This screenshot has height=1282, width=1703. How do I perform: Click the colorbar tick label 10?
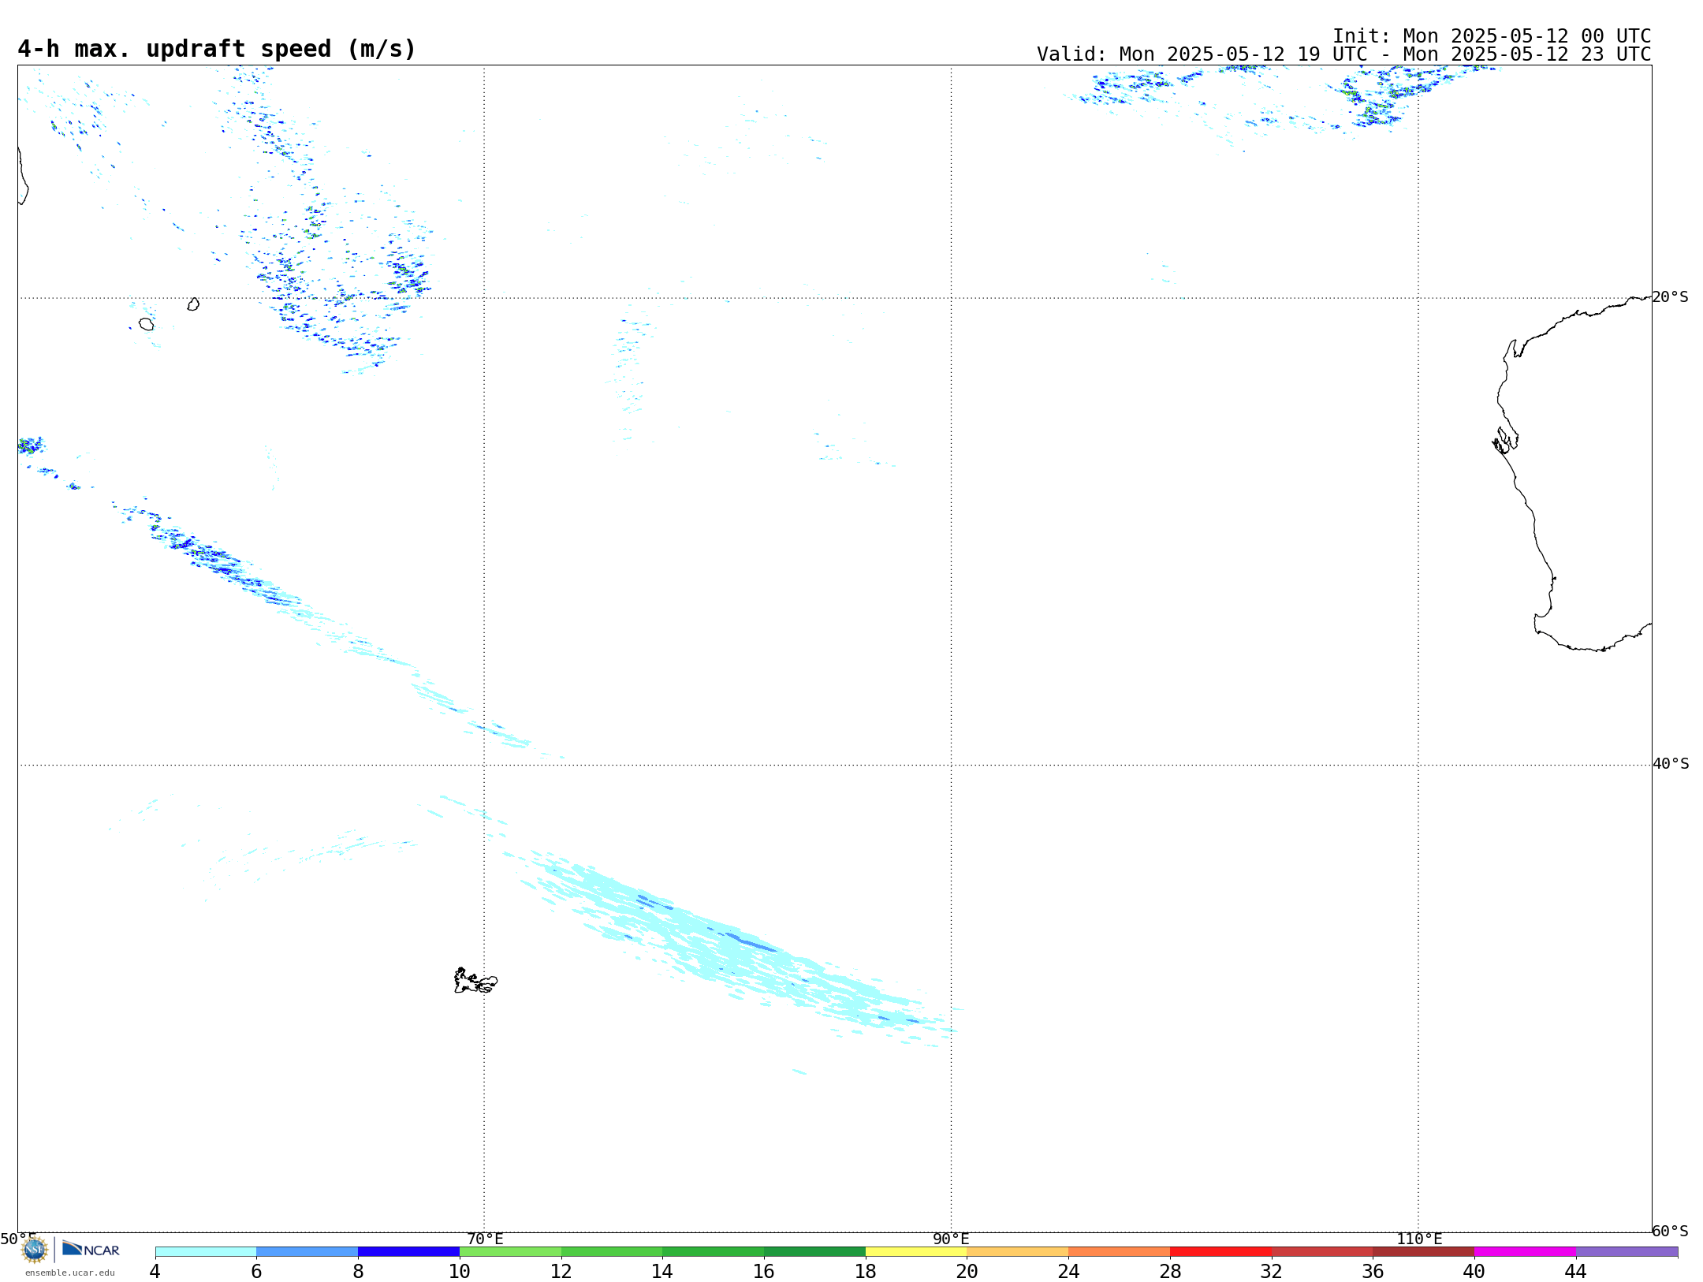pos(460,1272)
